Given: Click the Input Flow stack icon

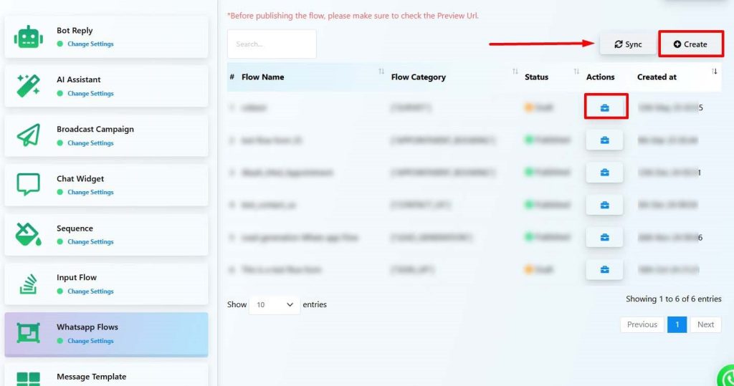Looking at the screenshot, I should pos(29,284).
